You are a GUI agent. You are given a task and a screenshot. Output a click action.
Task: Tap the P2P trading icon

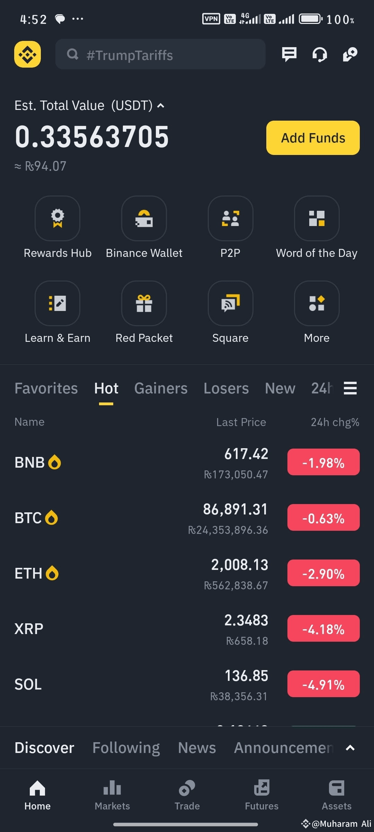click(x=230, y=218)
